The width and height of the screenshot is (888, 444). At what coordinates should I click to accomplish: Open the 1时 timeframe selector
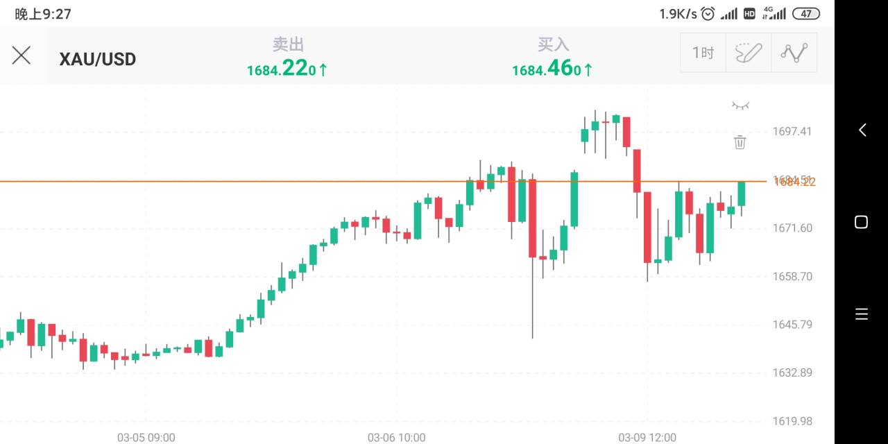coord(703,53)
